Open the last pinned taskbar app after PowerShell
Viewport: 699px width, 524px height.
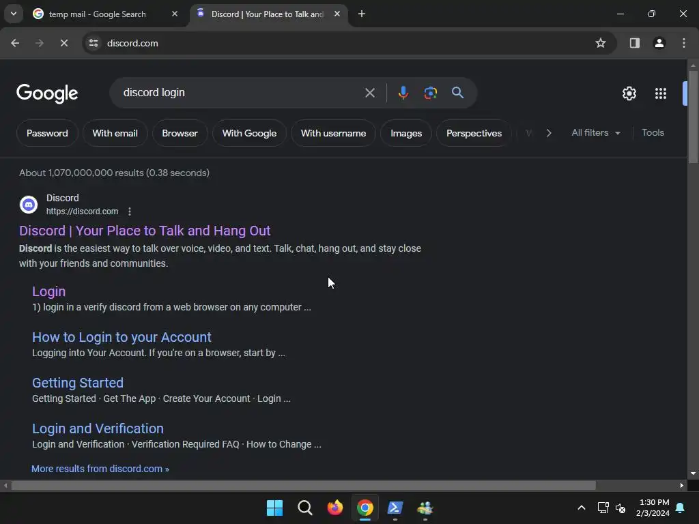tap(425, 508)
